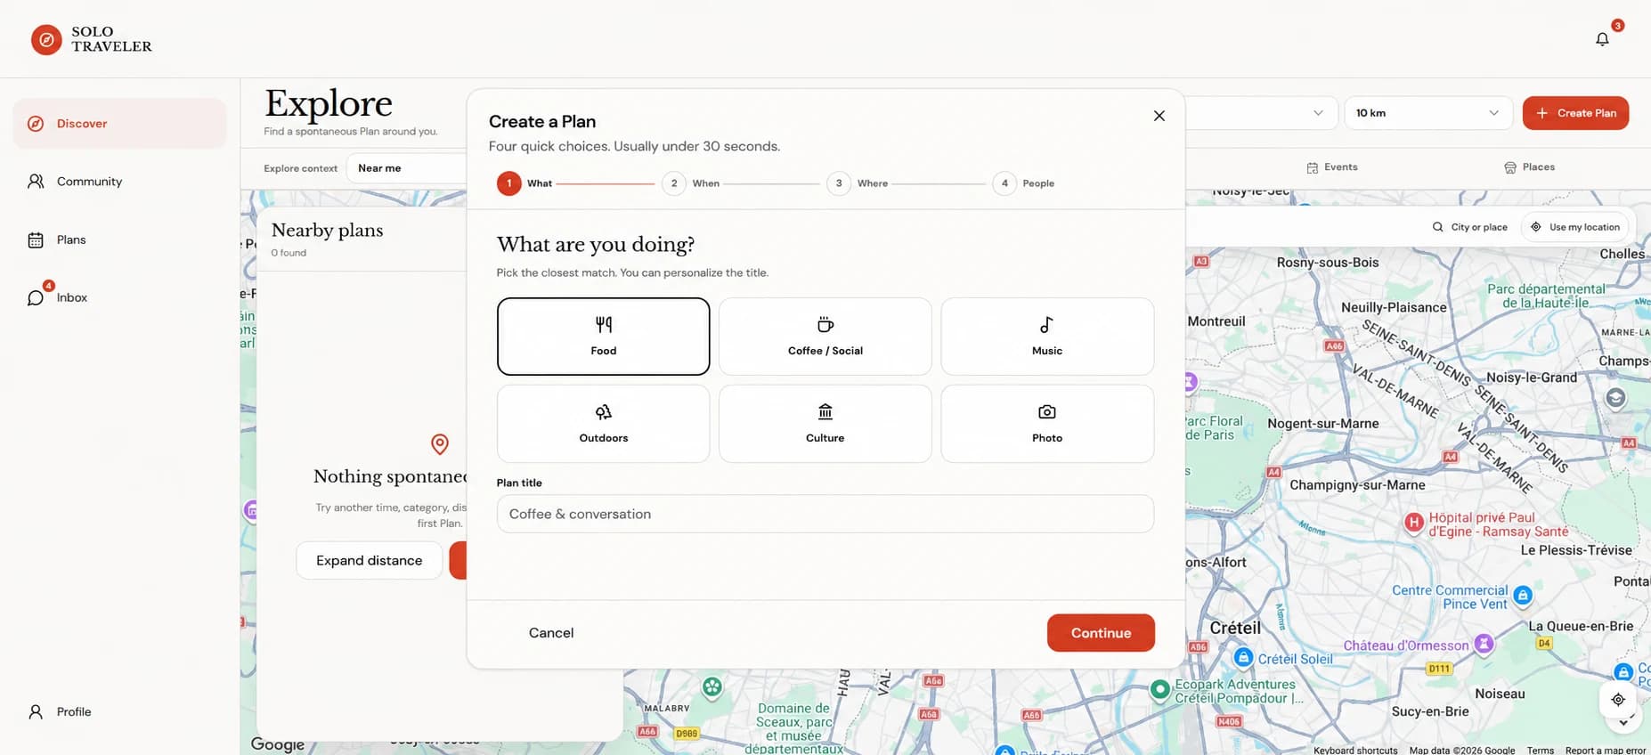The image size is (1651, 755).
Task: Click the Google logo on map
Action: pyautogui.click(x=277, y=743)
